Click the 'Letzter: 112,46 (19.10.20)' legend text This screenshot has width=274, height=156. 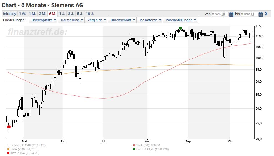click(x=28, y=145)
